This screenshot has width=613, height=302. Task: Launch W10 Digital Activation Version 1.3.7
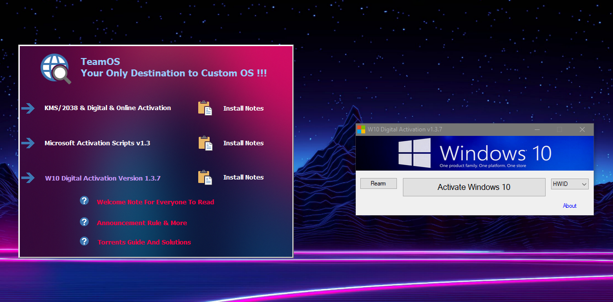[103, 178]
